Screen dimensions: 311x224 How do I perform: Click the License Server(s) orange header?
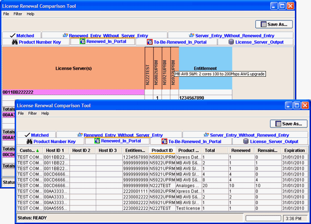(73, 68)
